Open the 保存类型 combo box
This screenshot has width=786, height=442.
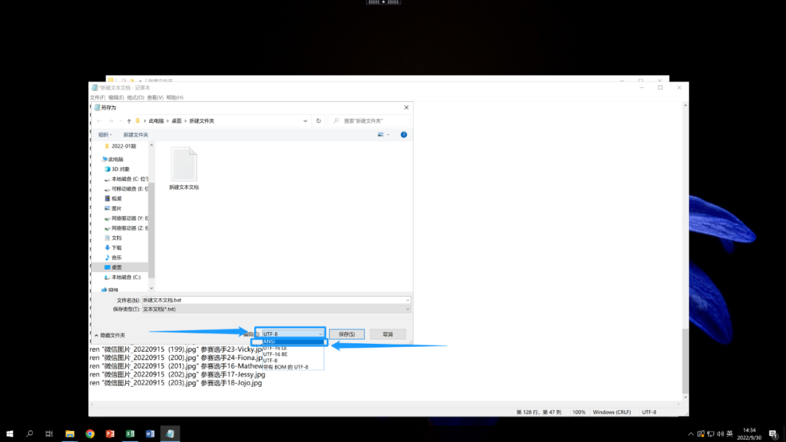277,310
